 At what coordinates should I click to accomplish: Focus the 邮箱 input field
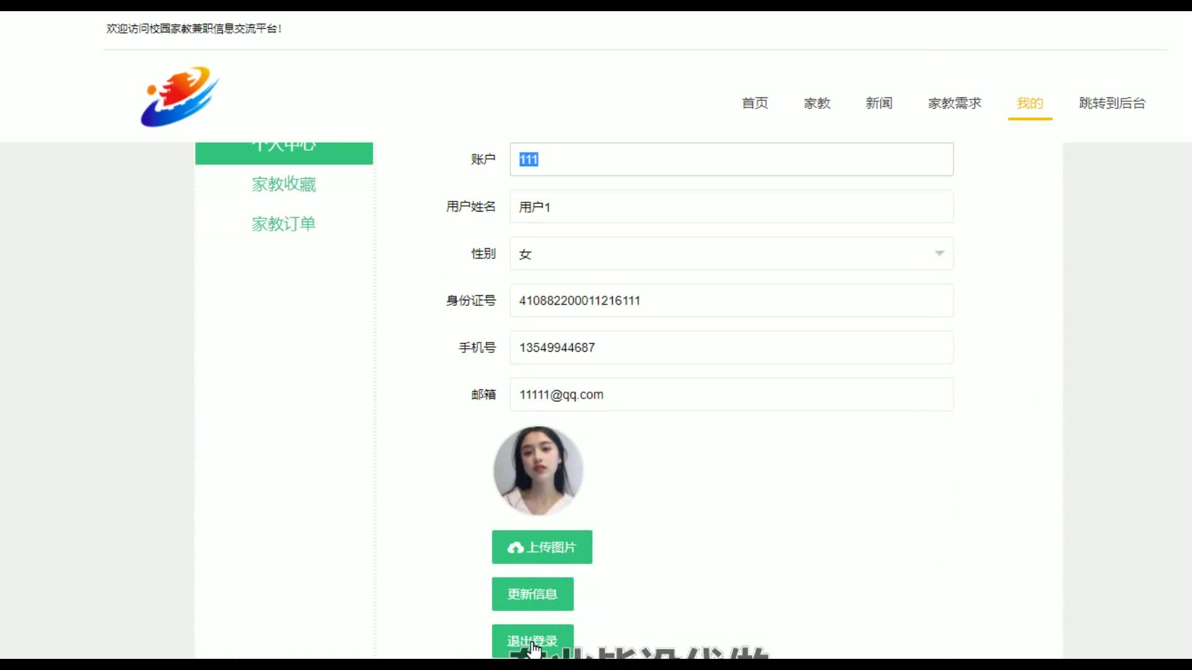coord(731,395)
